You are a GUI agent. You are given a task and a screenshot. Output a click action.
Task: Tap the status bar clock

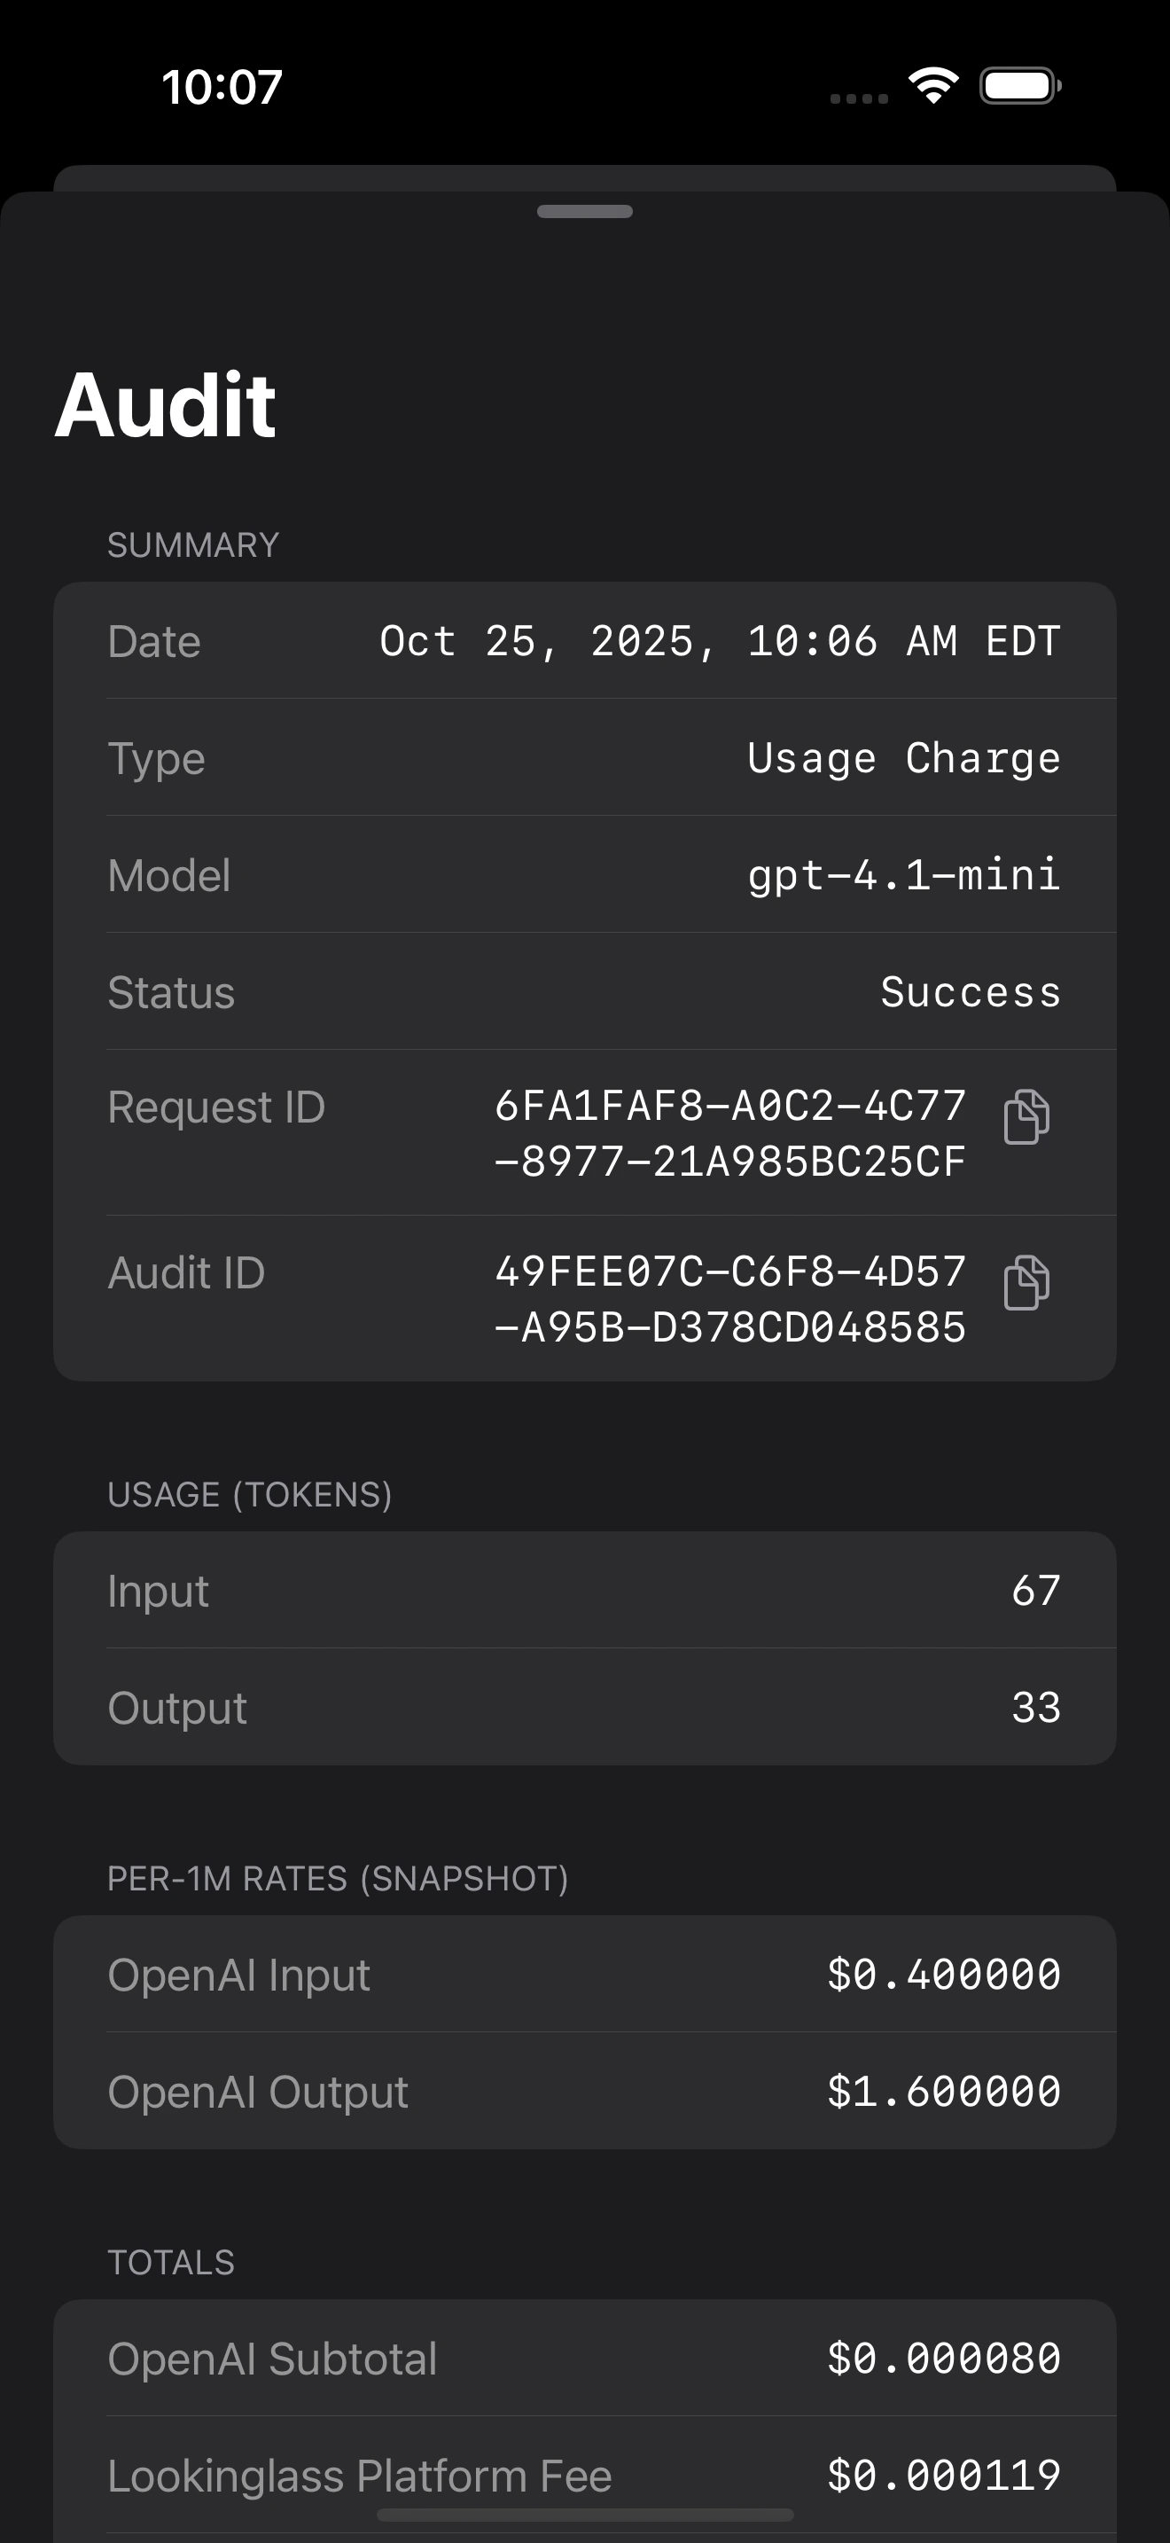pyautogui.click(x=222, y=87)
